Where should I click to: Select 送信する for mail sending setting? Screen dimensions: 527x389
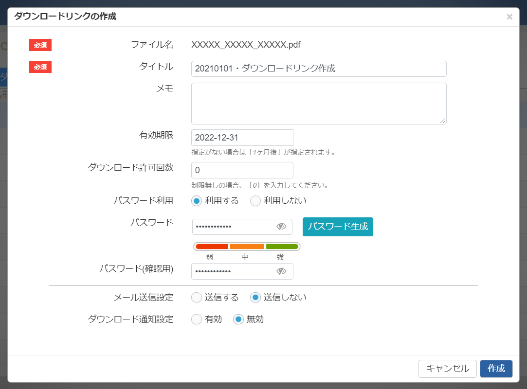[x=197, y=297]
